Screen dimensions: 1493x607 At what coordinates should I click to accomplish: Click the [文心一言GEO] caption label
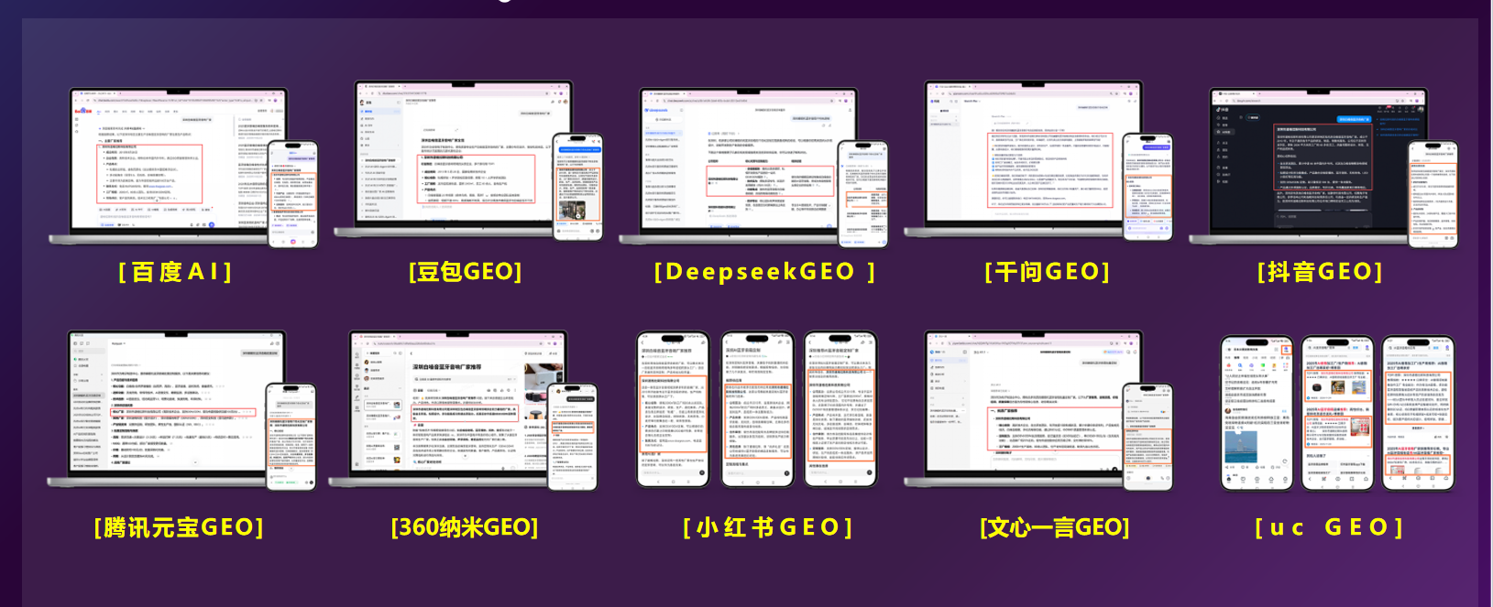(1054, 527)
